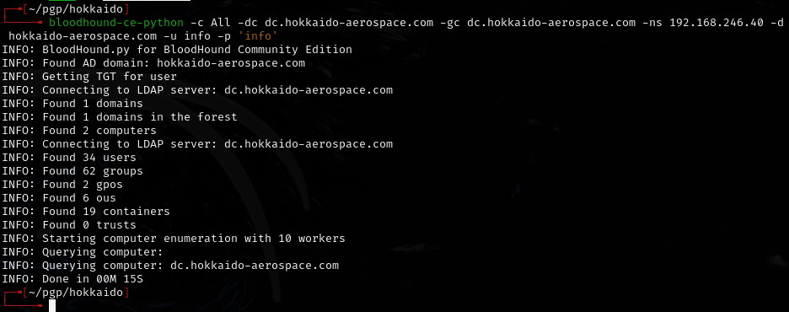Click the quoted password 'info' in the command

258,36
